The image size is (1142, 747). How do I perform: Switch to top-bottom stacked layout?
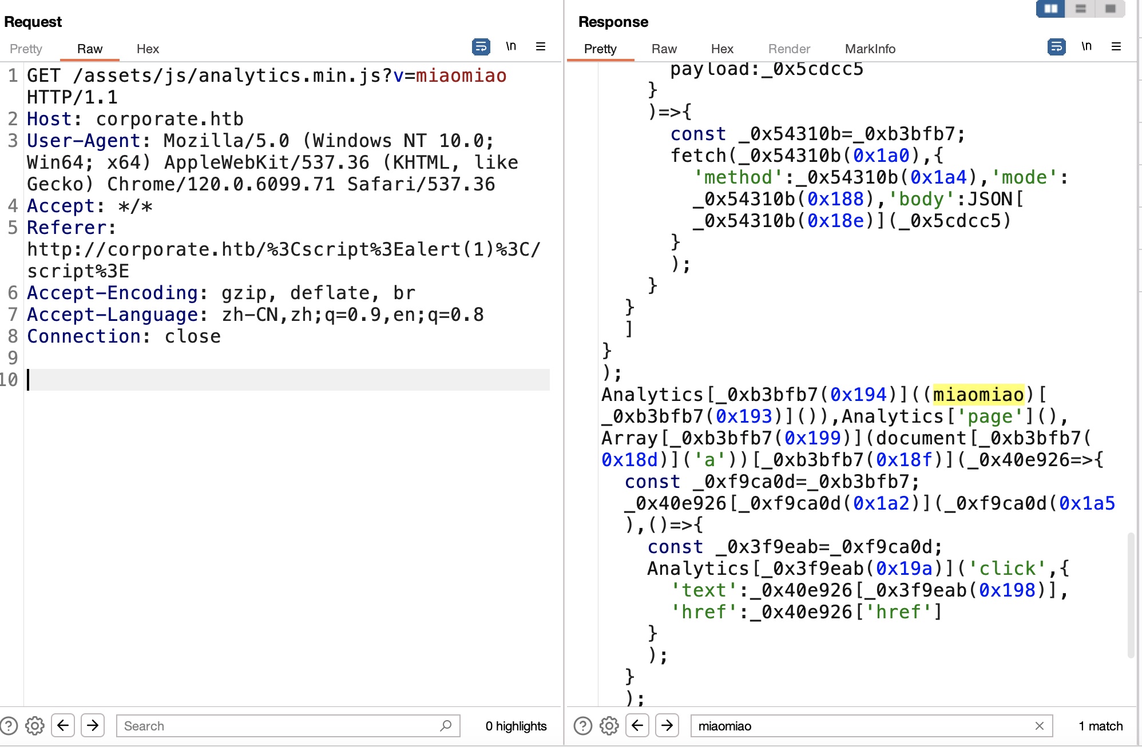tap(1080, 9)
